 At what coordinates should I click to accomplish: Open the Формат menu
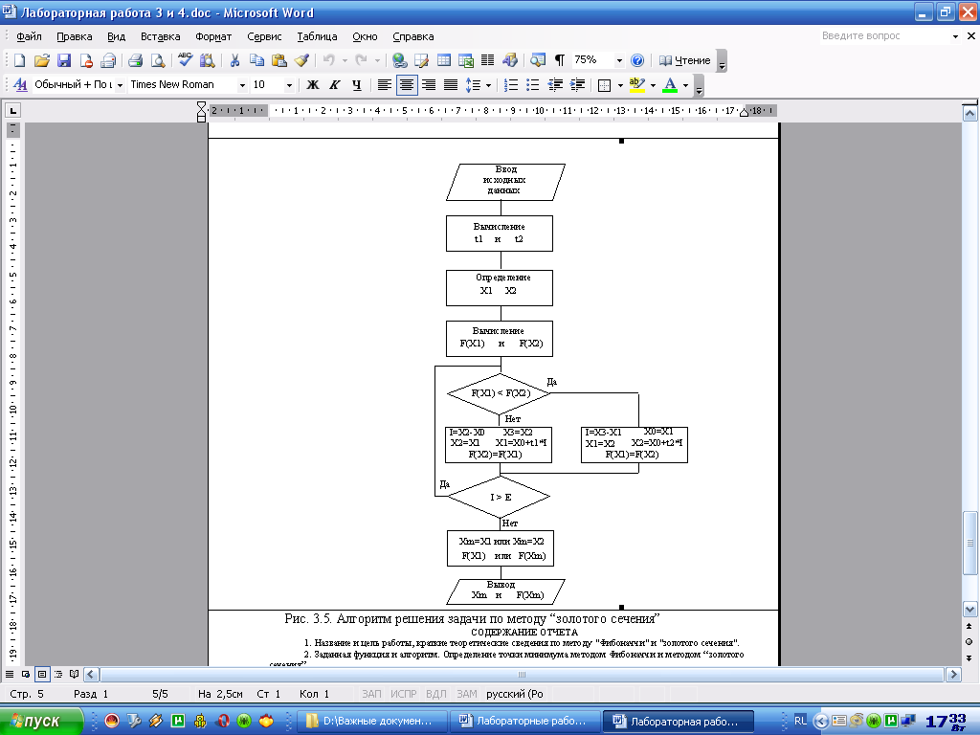tap(213, 36)
